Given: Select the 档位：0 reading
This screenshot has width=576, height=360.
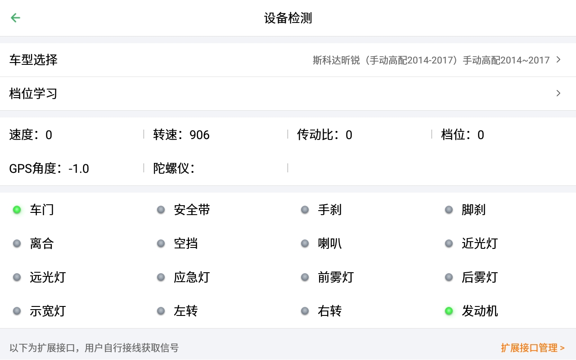Looking at the screenshot, I should [x=463, y=135].
